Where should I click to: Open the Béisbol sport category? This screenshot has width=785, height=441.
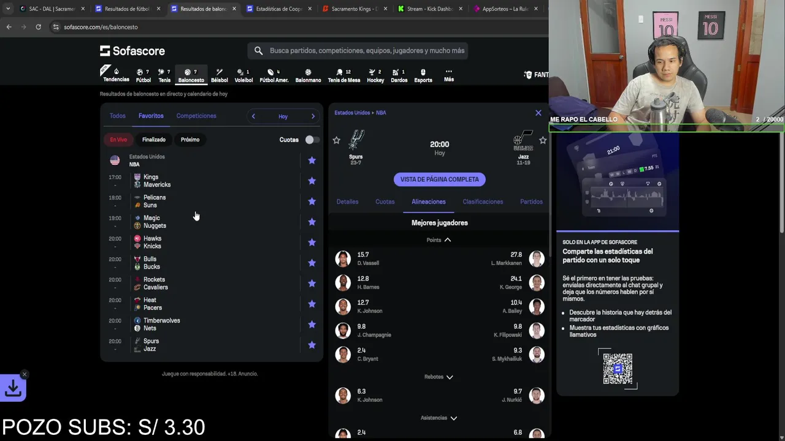219,75
